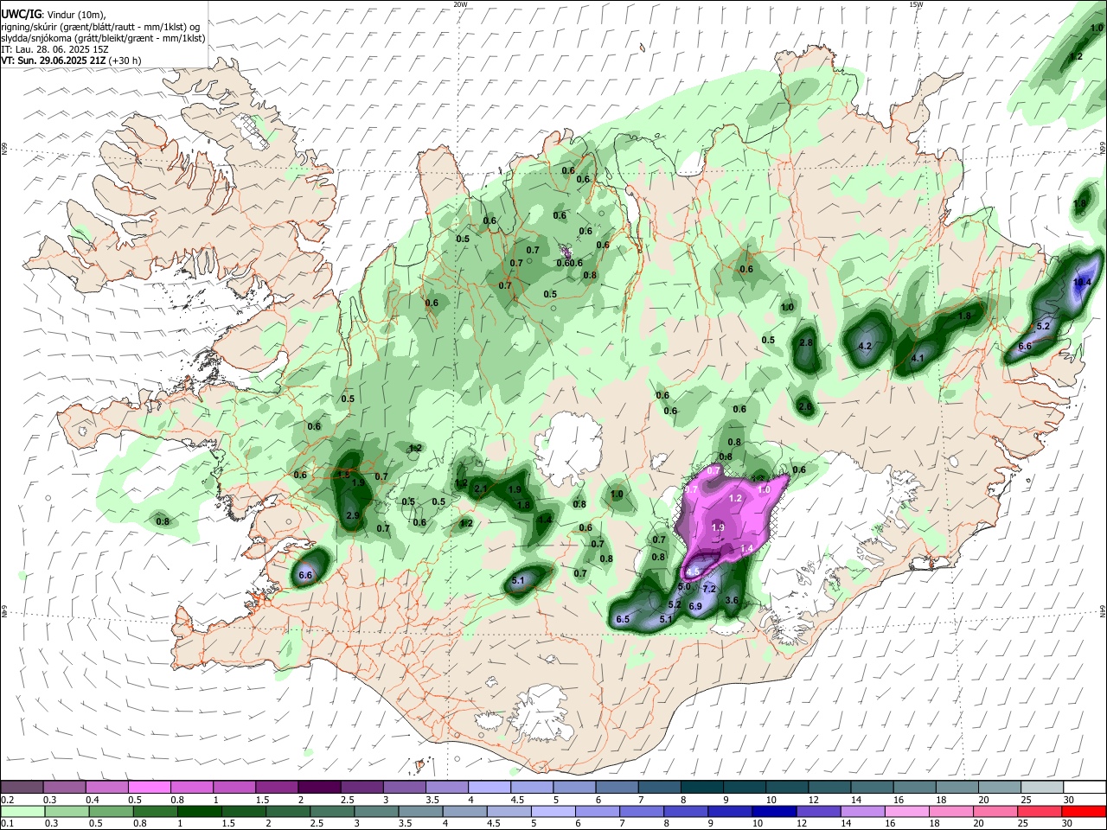Click the 18.4 precipitation value on the east coast
The height and width of the screenshot is (830, 1107).
click(1082, 282)
